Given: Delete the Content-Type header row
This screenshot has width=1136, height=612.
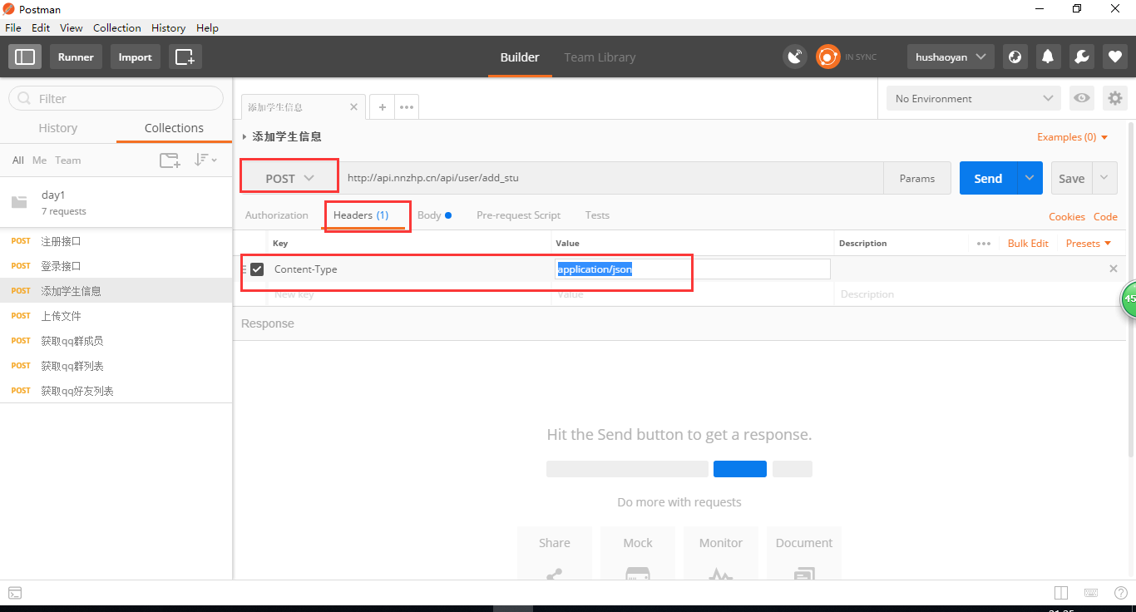Looking at the screenshot, I should pos(1114,269).
